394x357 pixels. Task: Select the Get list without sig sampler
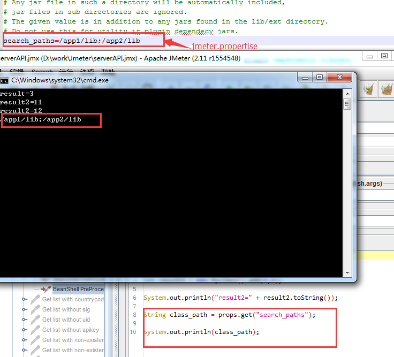pyautogui.click(x=66, y=309)
